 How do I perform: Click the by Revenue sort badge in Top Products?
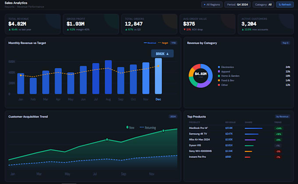point(282,117)
